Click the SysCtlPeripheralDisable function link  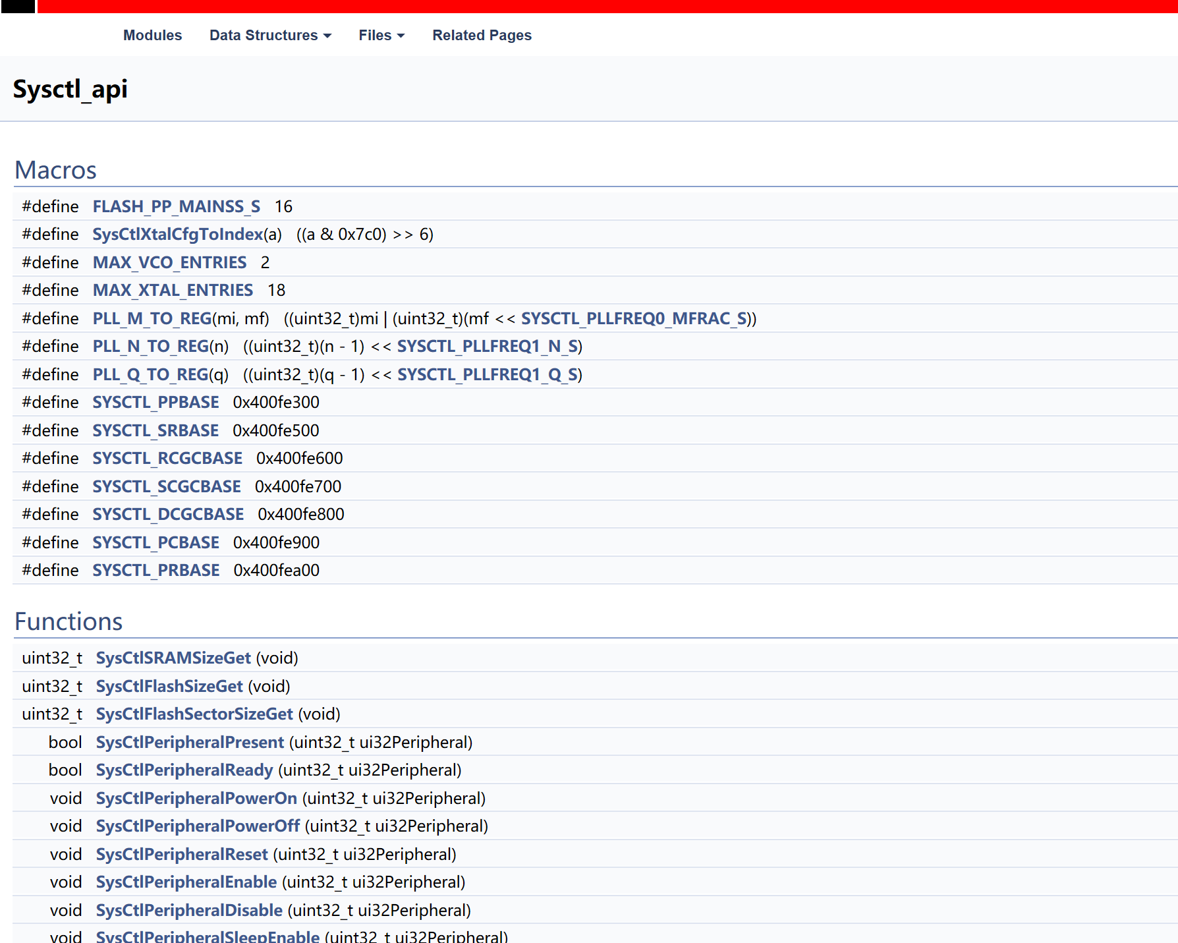[189, 911]
